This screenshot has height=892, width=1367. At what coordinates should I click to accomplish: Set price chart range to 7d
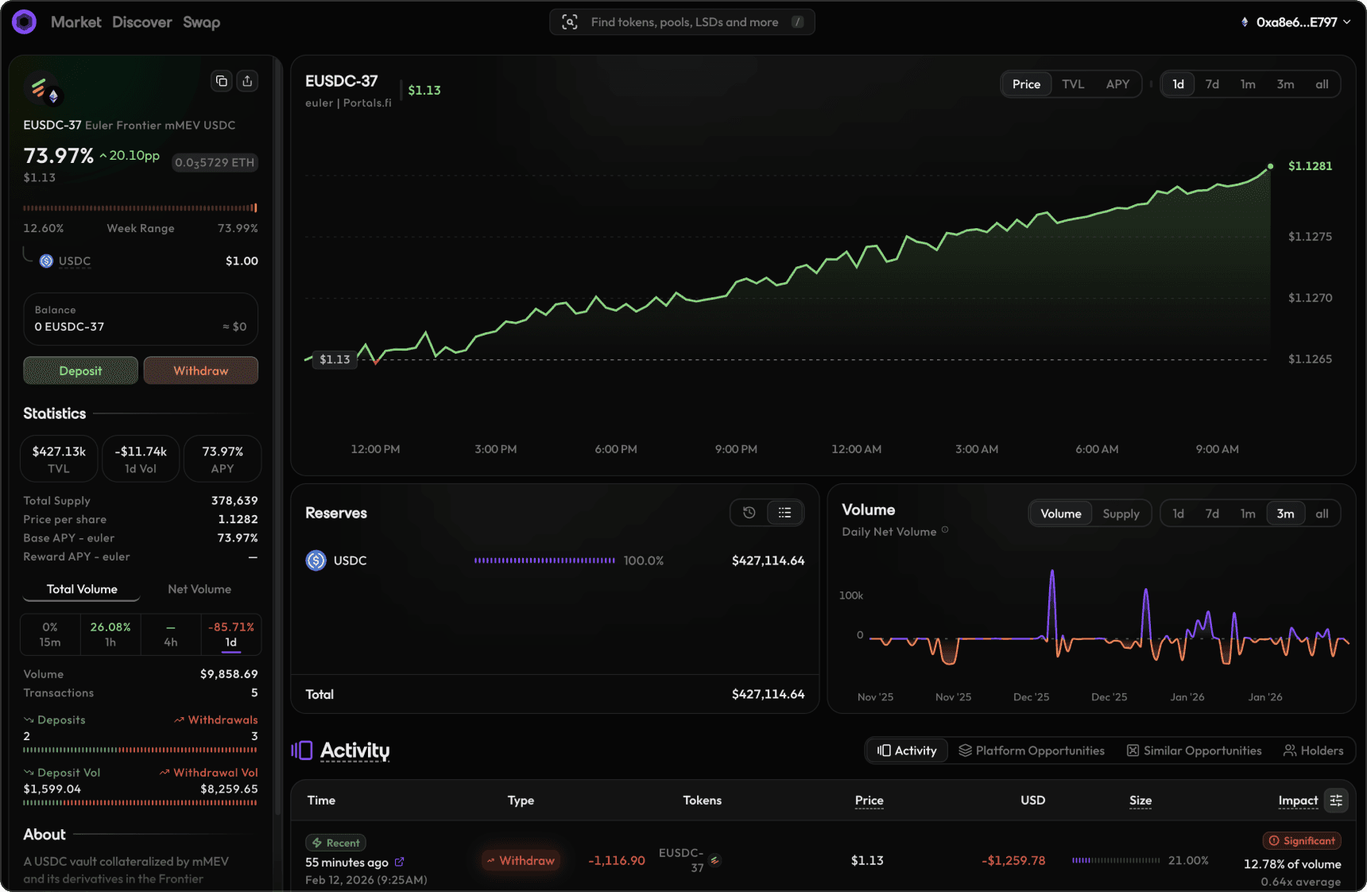(x=1211, y=84)
